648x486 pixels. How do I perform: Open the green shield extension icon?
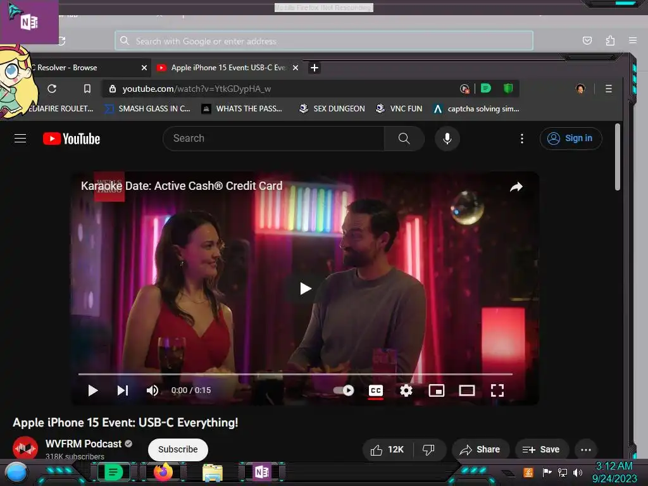[508, 88]
